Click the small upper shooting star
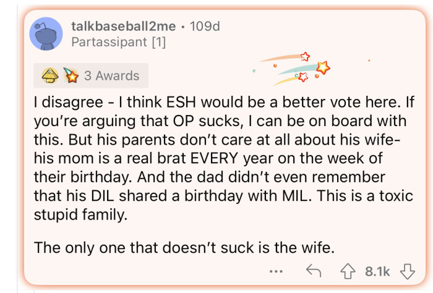 pyautogui.click(x=304, y=56)
